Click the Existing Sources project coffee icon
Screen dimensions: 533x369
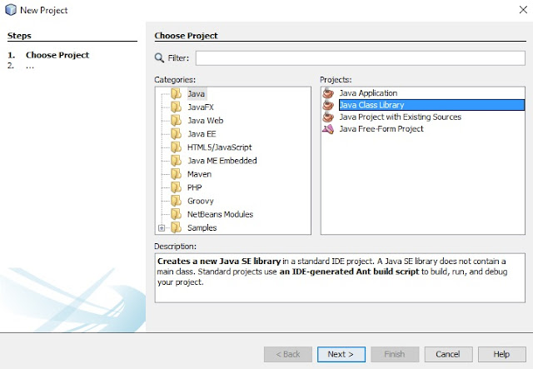328,117
